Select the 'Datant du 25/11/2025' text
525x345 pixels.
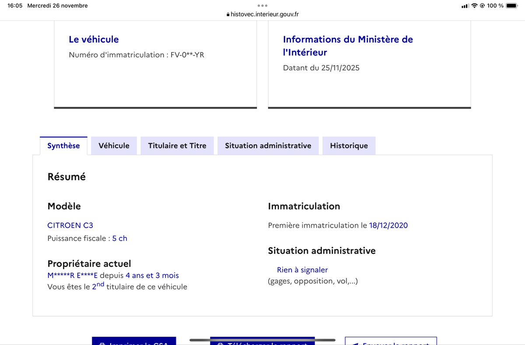[321, 68]
